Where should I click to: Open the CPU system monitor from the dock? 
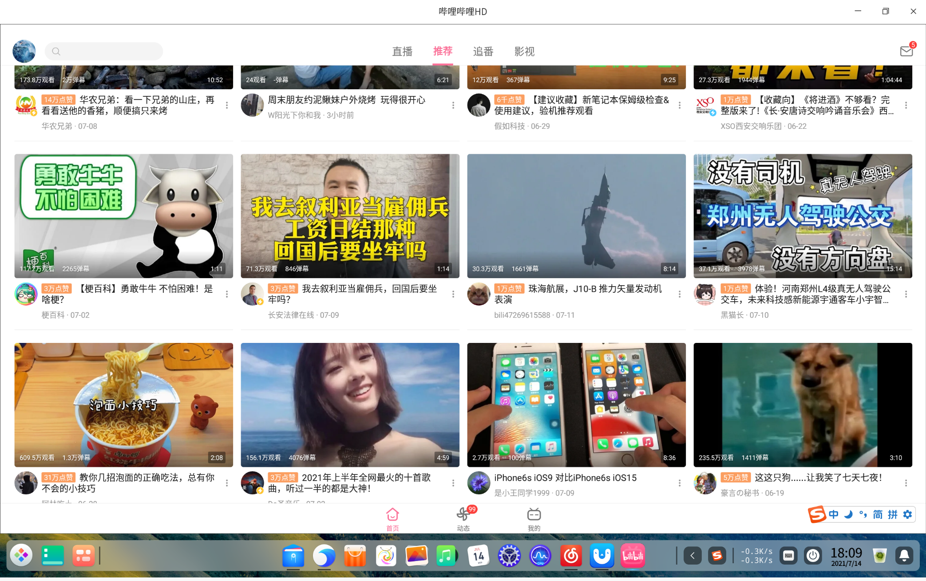point(539,555)
